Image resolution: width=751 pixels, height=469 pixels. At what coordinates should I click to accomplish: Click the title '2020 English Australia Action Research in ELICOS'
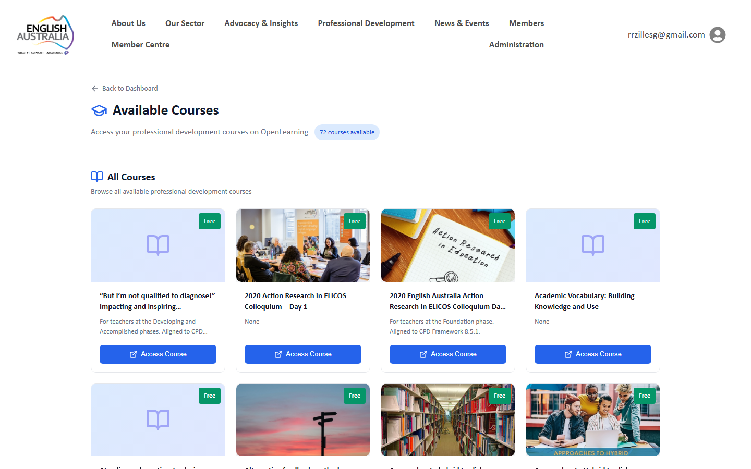point(447,301)
